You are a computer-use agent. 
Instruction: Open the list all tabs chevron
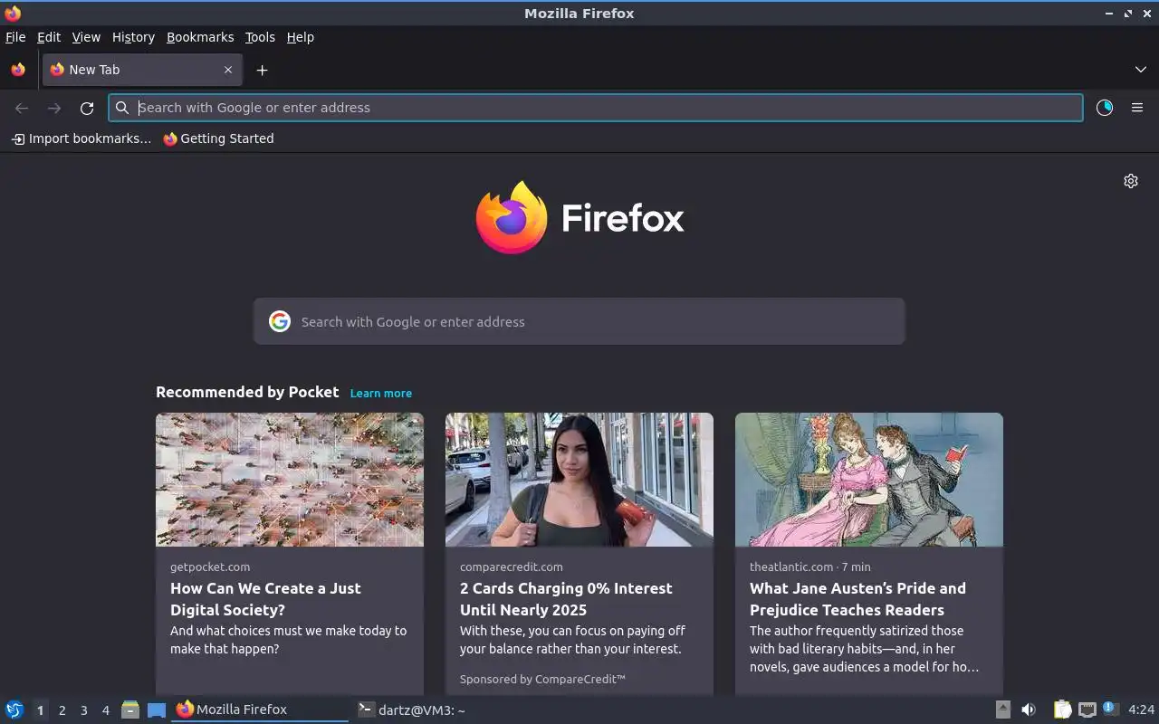(x=1141, y=70)
